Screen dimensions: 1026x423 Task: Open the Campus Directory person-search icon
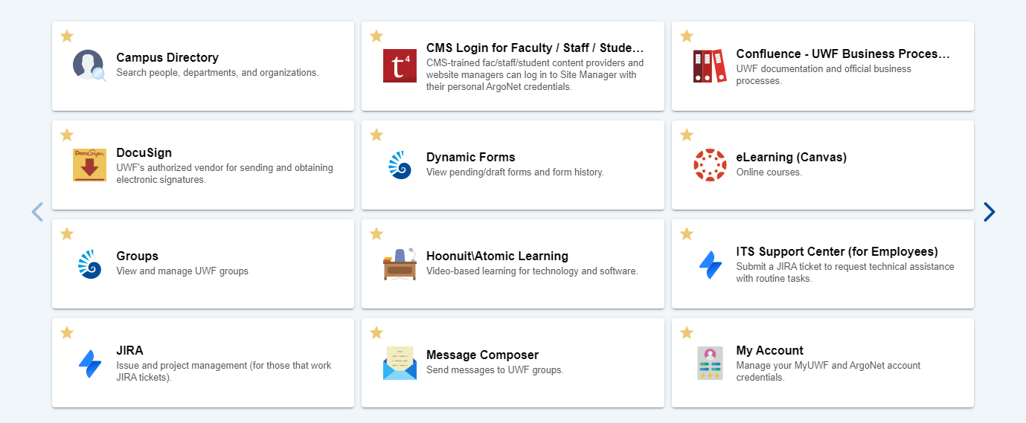[89, 65]
